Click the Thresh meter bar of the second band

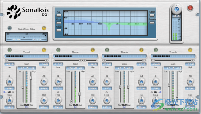point(76,56)
